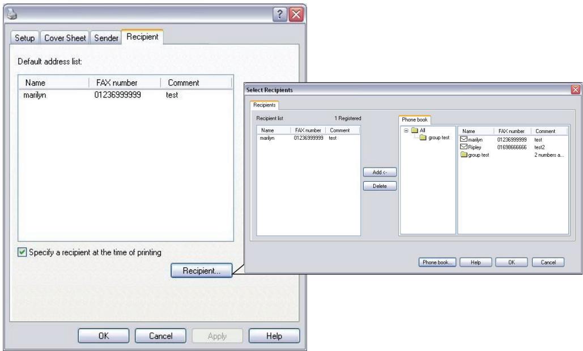This screenshot has height=351, width=583.
Task: Select the All folder icon in tree
Action: click(x=415, y=130)
